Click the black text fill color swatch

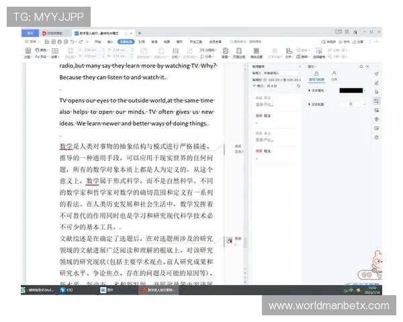coord(351,91)
